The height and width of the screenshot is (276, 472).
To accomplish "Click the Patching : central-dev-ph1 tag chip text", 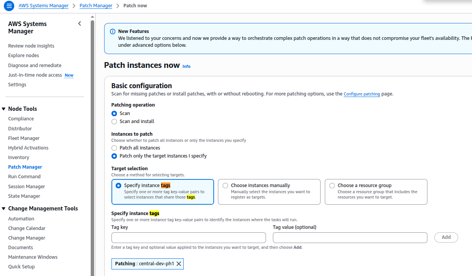I will click(x=145, y=264).
